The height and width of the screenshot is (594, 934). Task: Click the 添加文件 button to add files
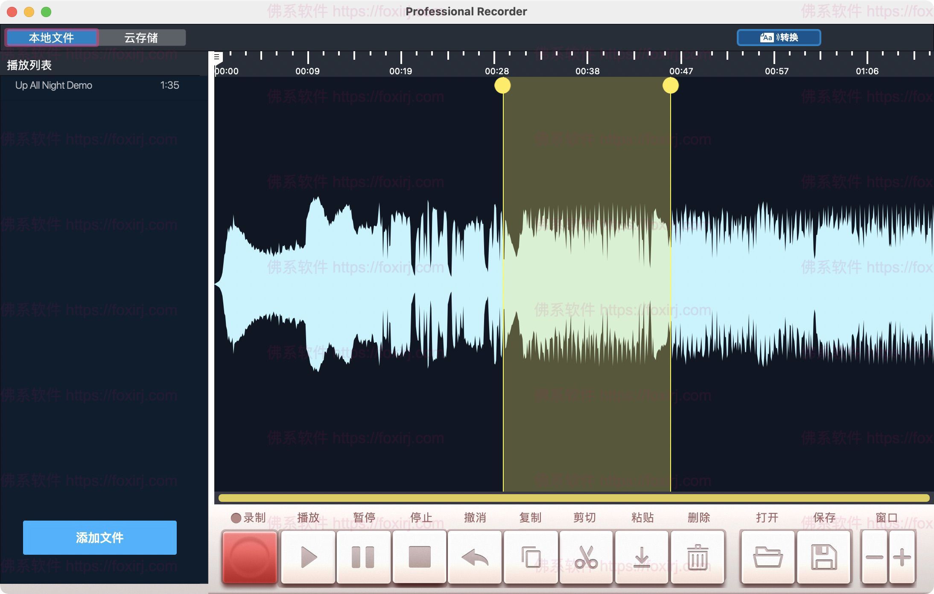(99, 538)
